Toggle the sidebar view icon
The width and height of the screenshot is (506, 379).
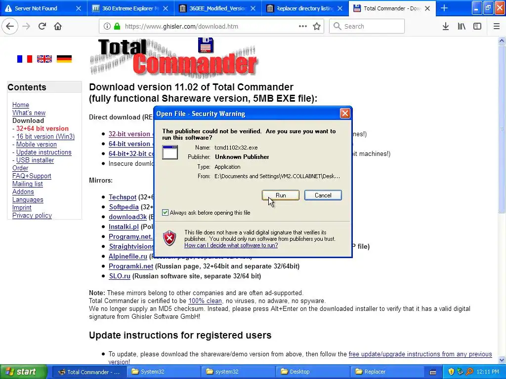coord(477,27)
